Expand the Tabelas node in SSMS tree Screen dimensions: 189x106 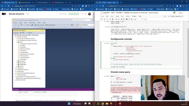click(18, 45)
